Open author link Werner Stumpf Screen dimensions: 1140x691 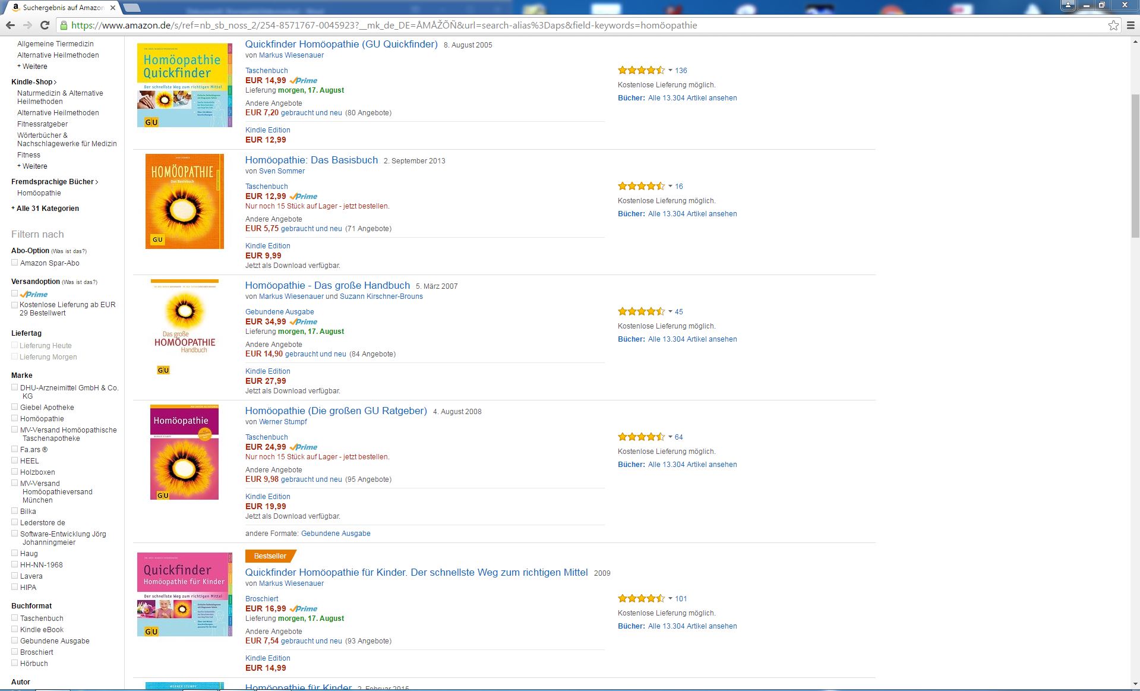[283, 422]
